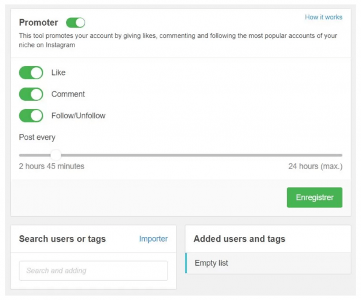Click the Post every slider handle
The width and height of the screenshot is (361, 300).
(x=55, y=155)
